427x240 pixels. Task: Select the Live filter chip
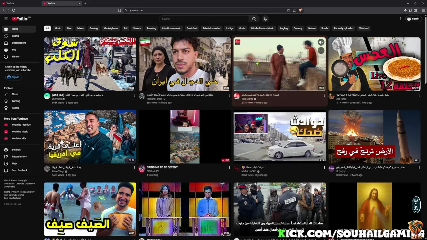[69, 28]
